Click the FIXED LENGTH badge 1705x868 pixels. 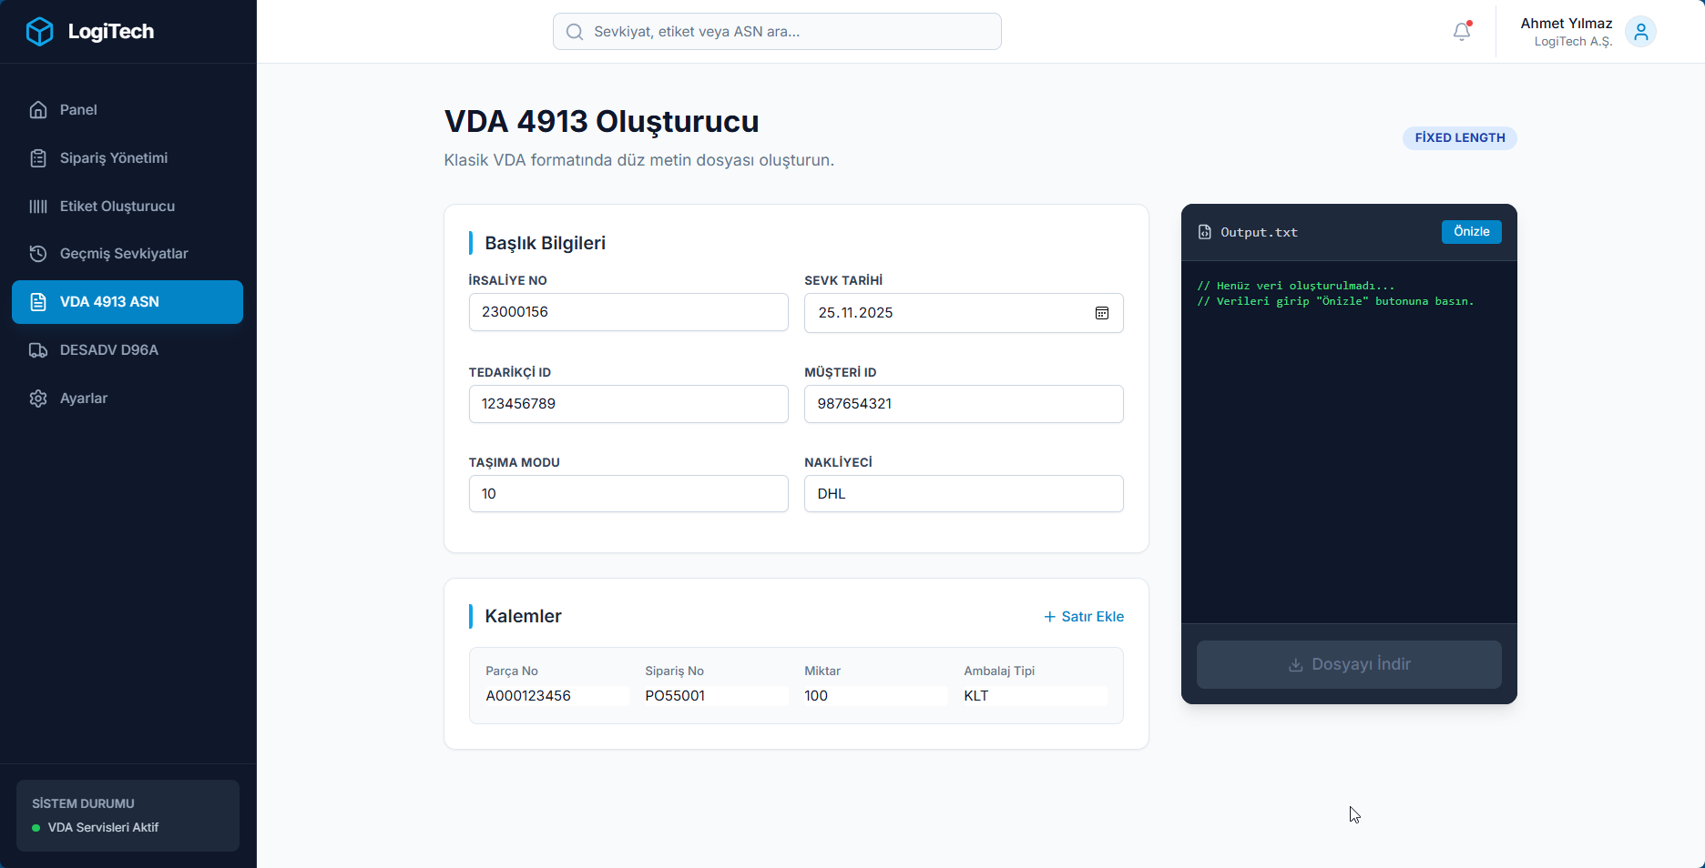pyautogui.click(x=1459, y=138)
